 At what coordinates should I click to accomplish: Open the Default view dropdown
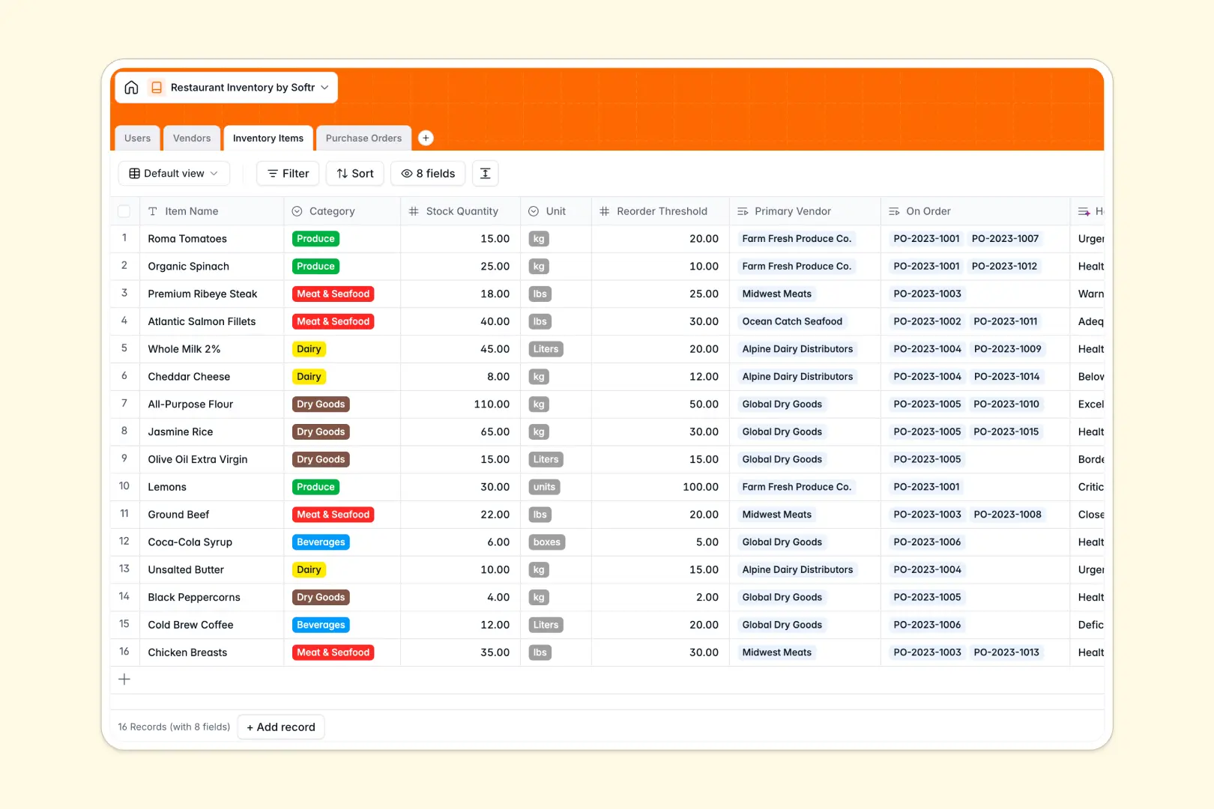click(x=173, y=173)
